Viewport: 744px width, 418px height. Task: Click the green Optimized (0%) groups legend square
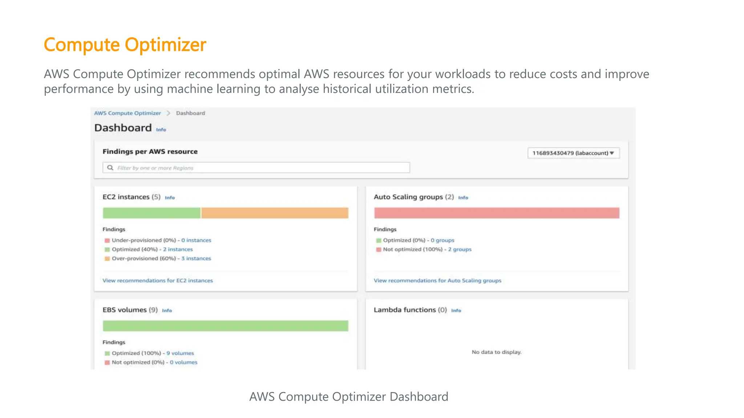(x=379, y=241)
